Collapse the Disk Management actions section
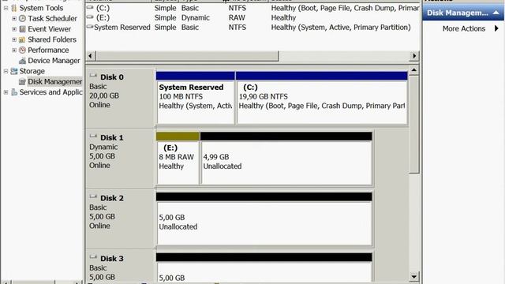 tap(496, 13)
